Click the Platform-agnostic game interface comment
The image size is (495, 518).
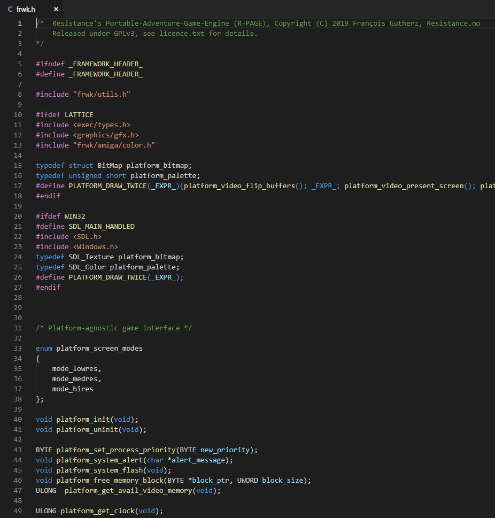point(114,328)
